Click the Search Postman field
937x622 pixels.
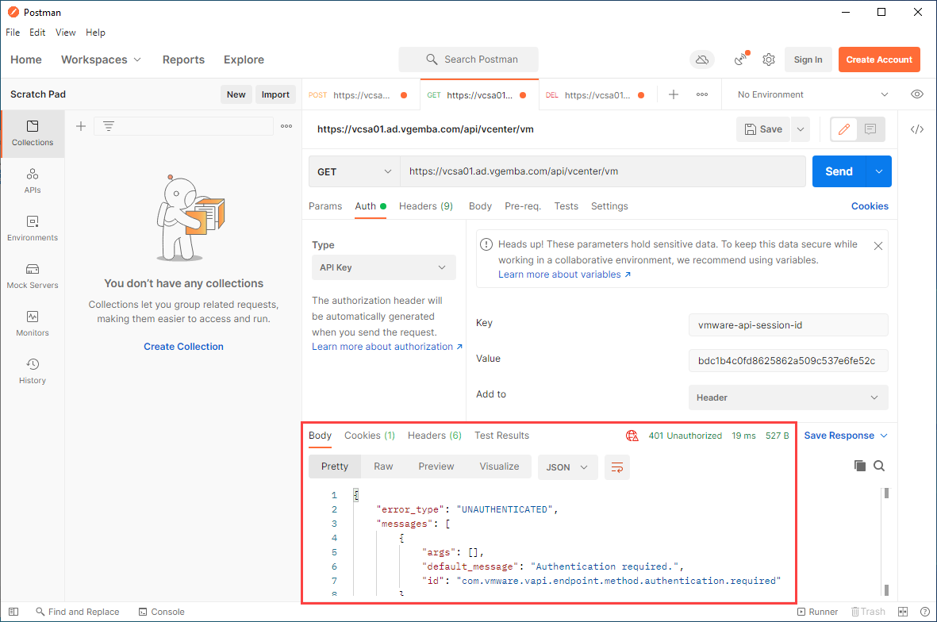468,60
